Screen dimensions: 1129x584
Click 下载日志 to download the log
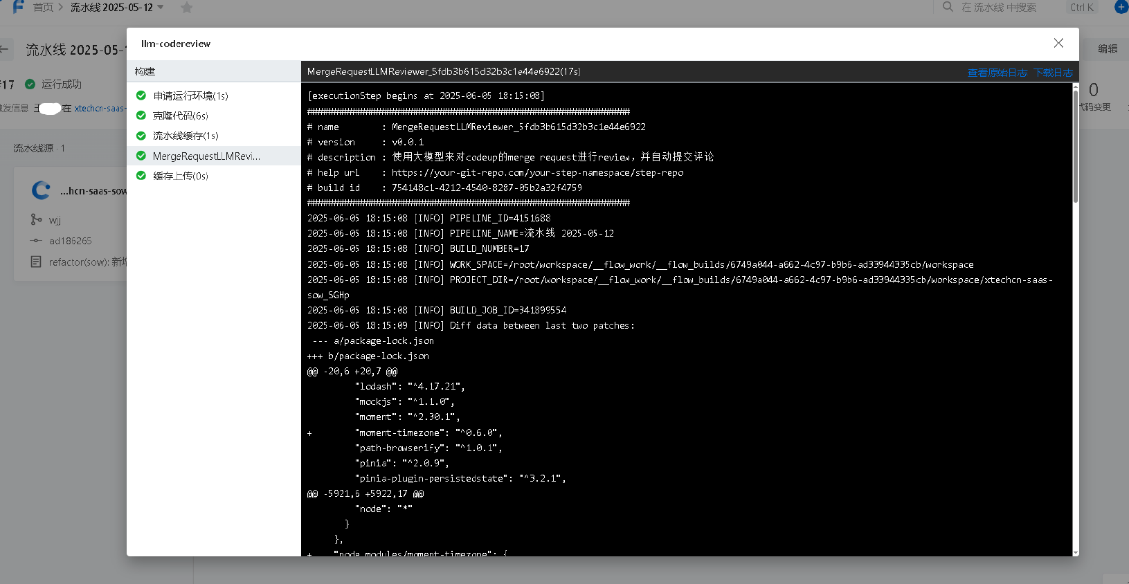(1052, 73)
